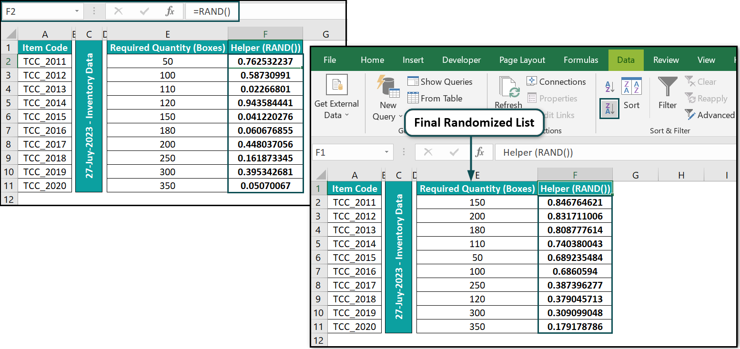Click Insert Function fx in left window
Image resolution: width=740 pixels, height=349 pixels.
tap(170, 11)
